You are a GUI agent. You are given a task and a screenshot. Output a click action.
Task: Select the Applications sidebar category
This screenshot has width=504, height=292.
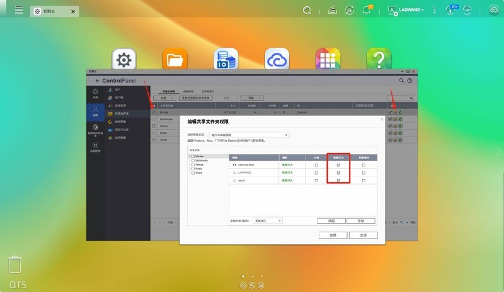96,147
